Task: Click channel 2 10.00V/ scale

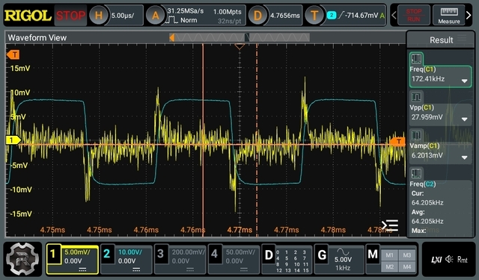Action: click(x=130, y=252)
